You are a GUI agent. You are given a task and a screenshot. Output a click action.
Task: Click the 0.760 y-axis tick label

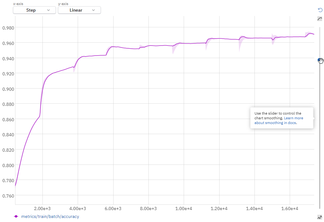(8, 196)
